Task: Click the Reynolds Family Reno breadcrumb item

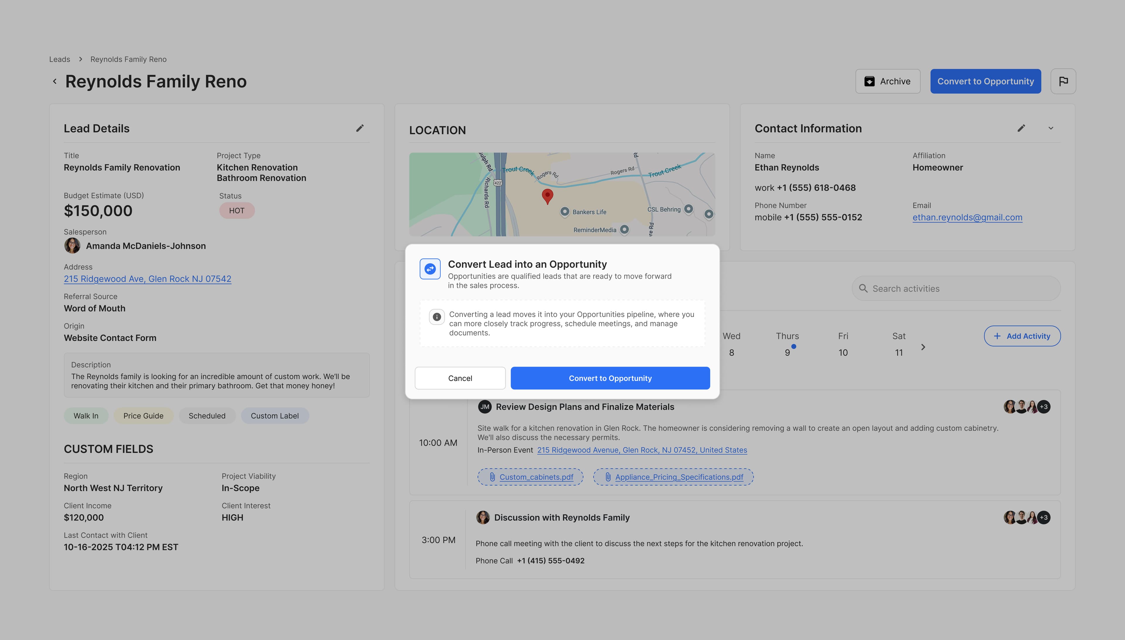Action: tap(128, 59)
